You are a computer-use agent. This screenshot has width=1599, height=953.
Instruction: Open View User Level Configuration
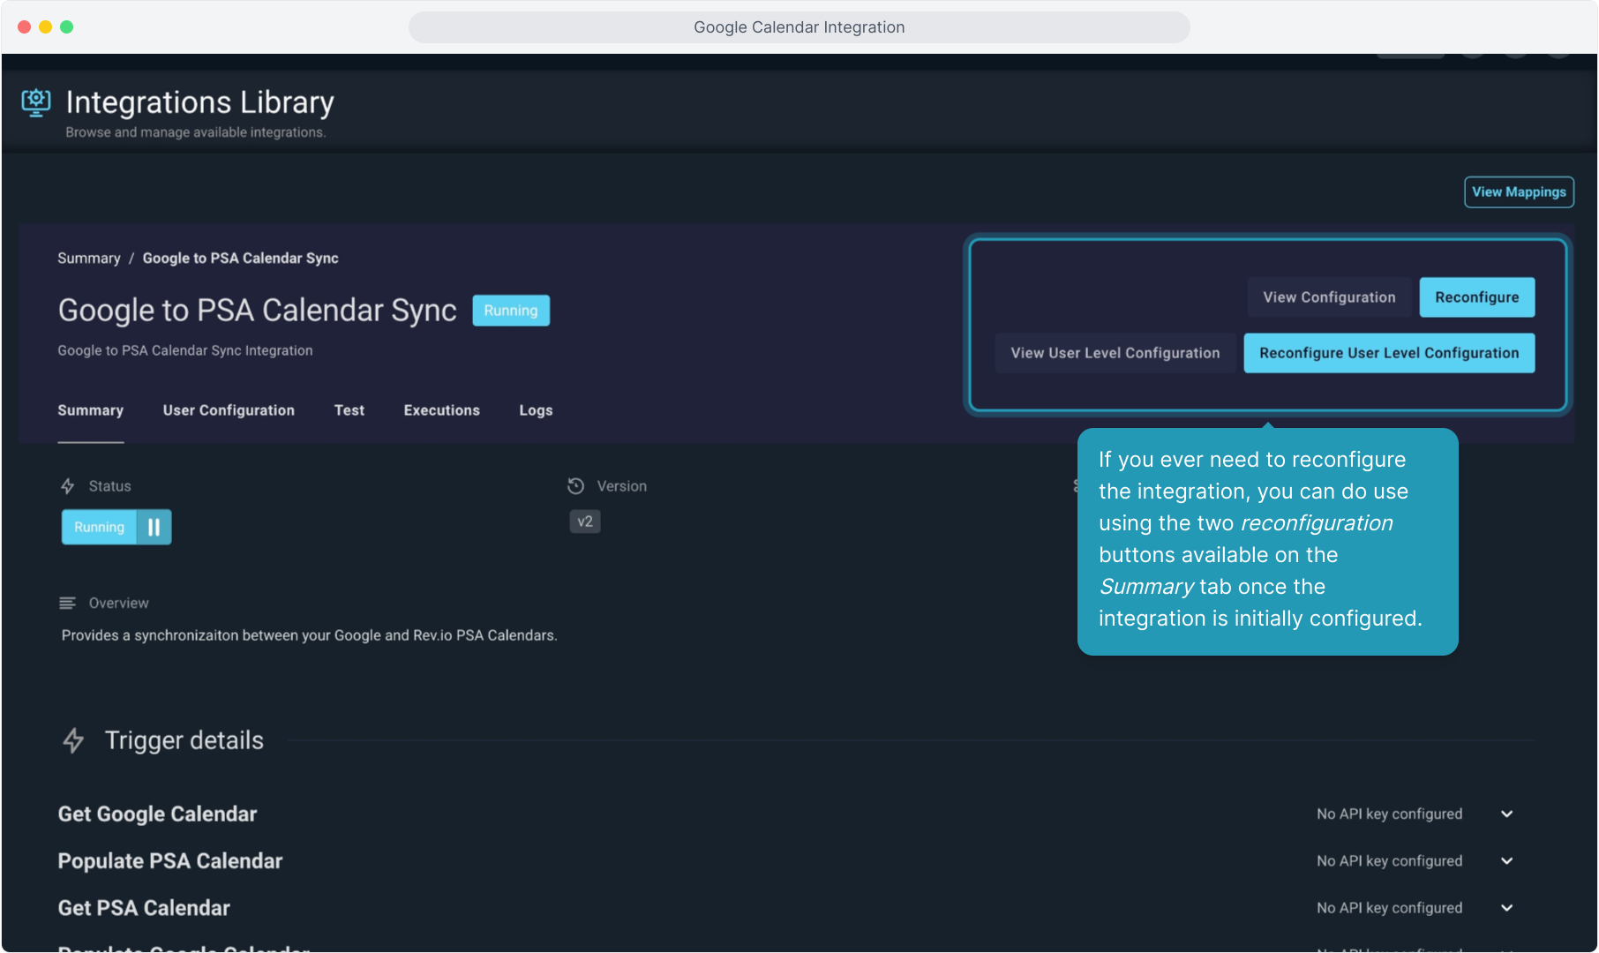(x=1115, y=353)
